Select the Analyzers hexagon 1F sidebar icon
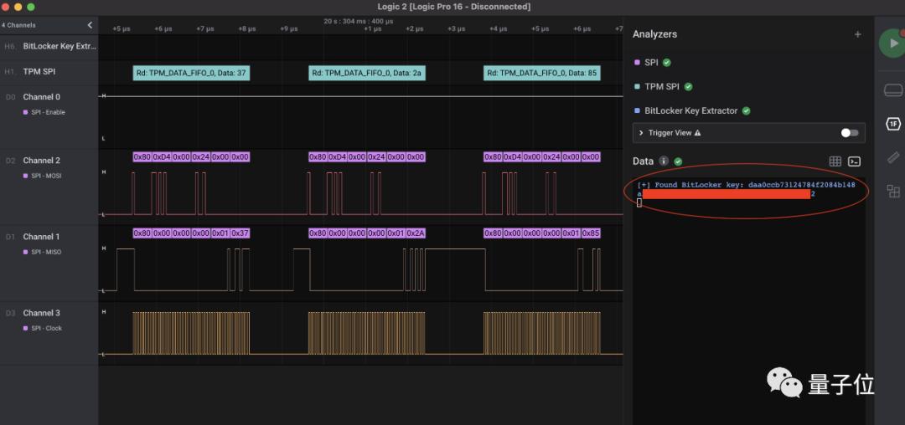905x425 pixels. point(893,124)
